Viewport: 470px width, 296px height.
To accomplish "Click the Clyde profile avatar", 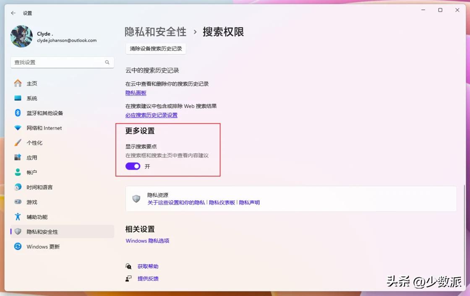I will coord(21,36).
